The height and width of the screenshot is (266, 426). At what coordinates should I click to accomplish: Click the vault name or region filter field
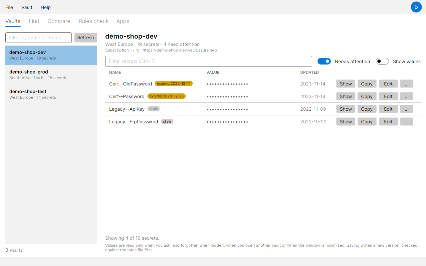pyautogui.click(x=38, y=38)
